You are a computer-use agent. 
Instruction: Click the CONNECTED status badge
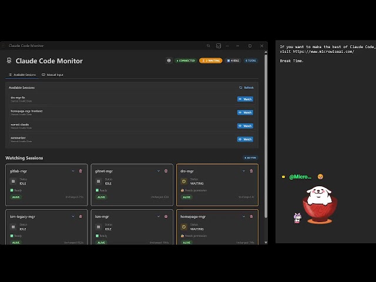186,61
